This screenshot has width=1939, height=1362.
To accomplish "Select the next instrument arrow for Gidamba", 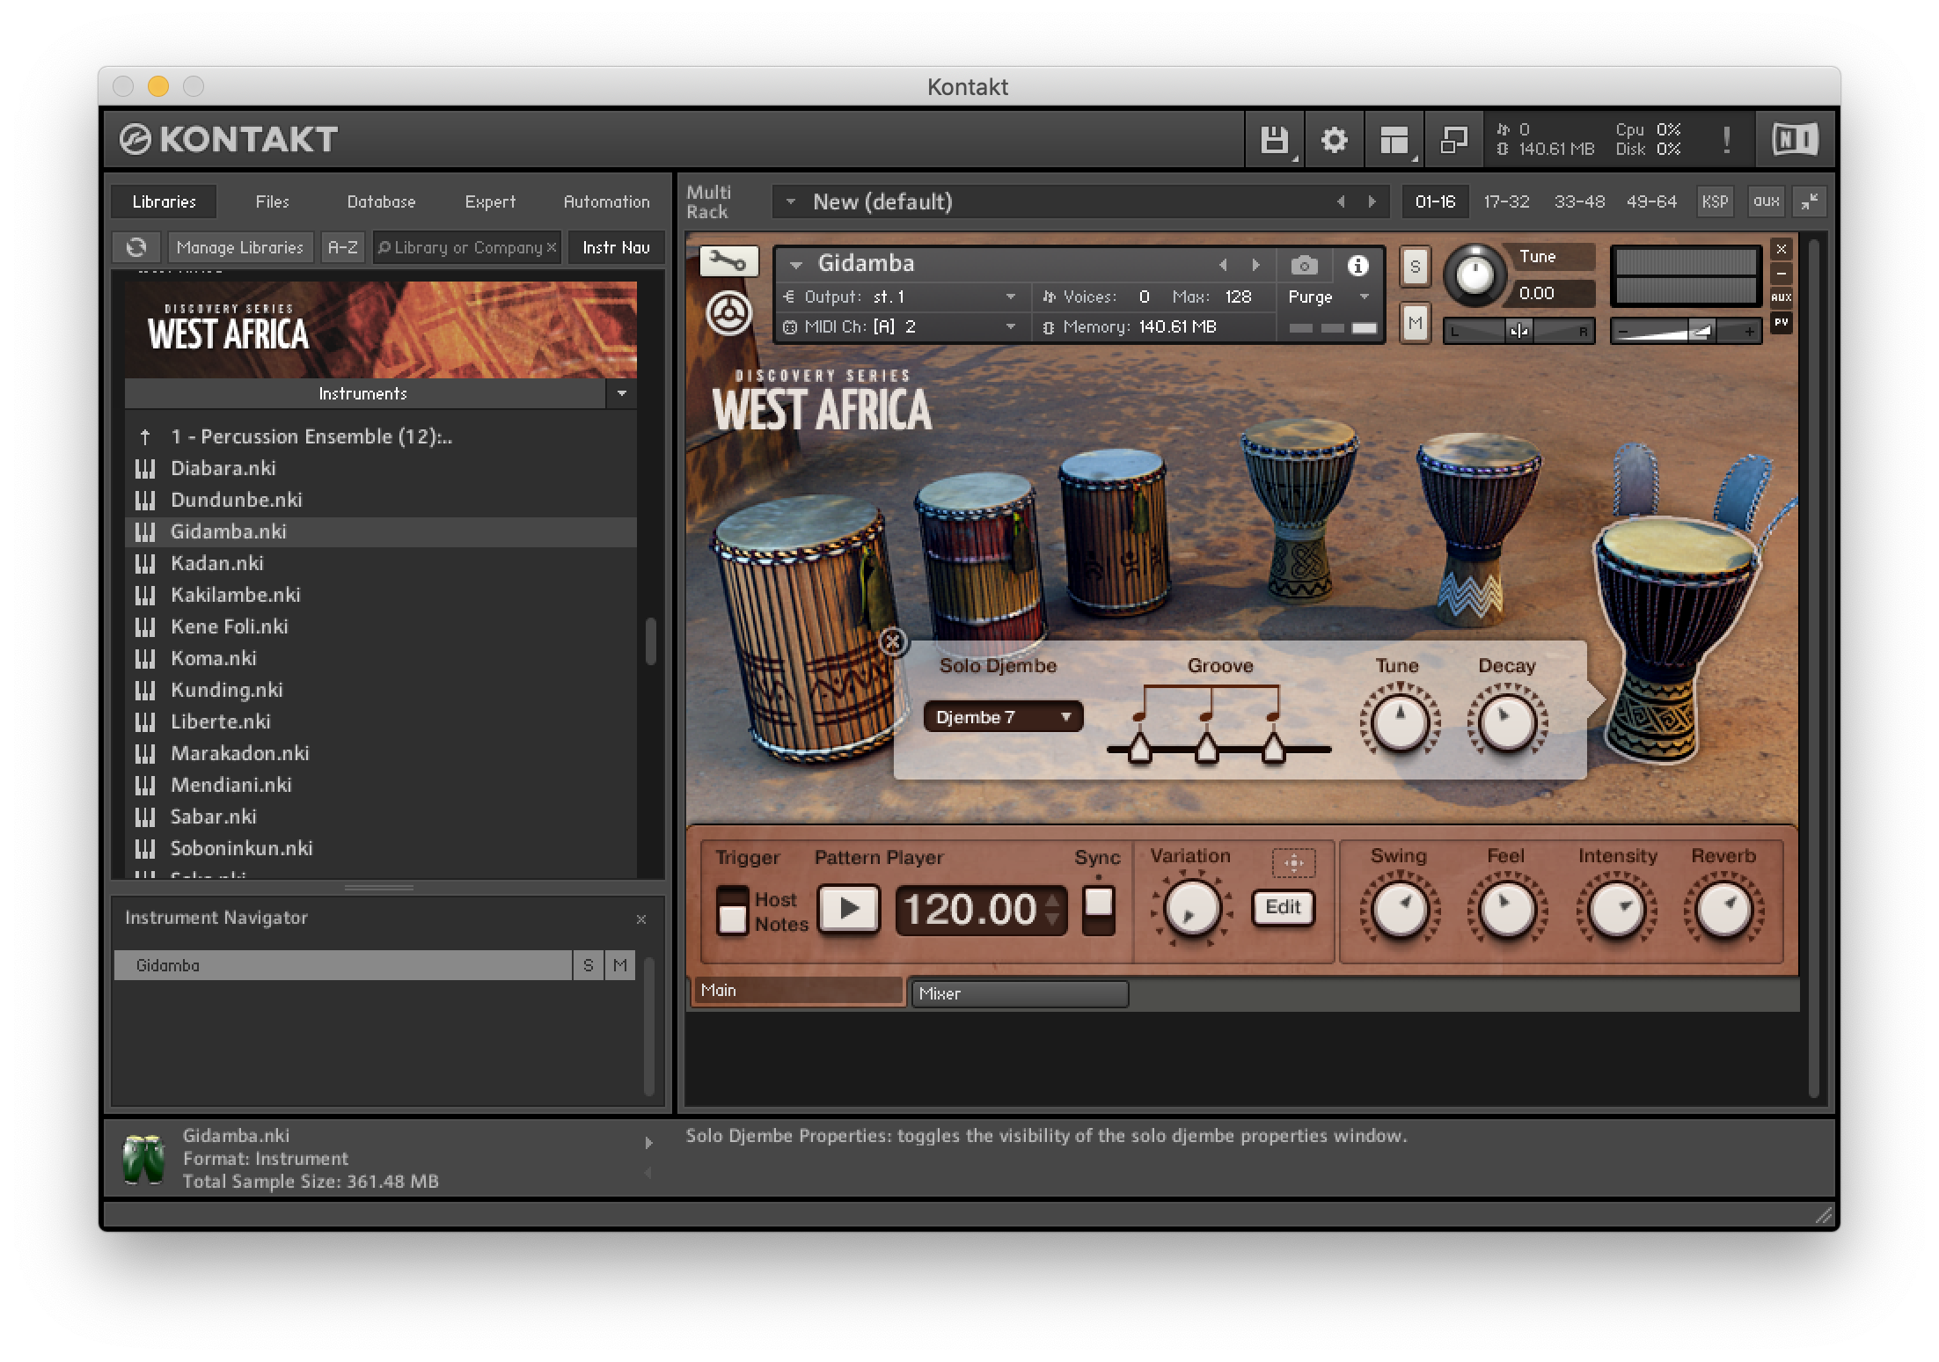I will click(x=1256, y=265).
